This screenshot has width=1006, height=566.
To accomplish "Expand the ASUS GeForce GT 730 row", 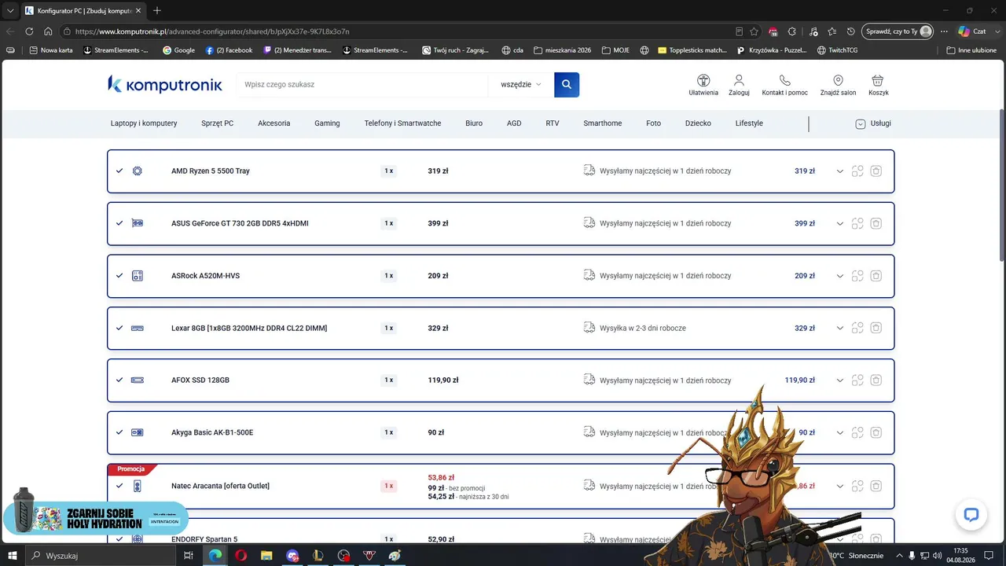I will click(840, 223).
